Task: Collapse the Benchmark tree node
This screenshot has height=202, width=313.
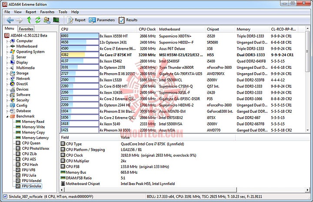Action: [7, 116]
